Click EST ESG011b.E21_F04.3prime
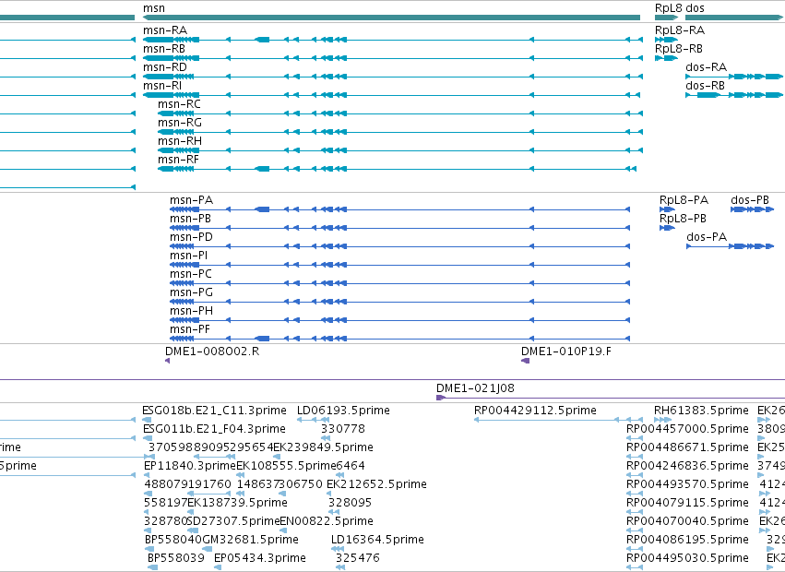785x572 pixels. (214, 429)
